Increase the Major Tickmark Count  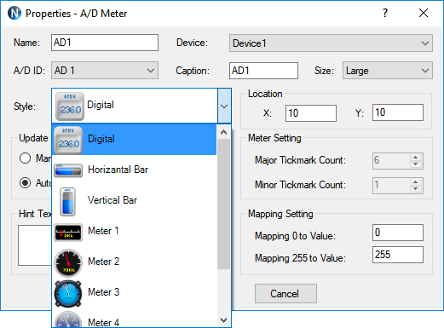point(416,158)
